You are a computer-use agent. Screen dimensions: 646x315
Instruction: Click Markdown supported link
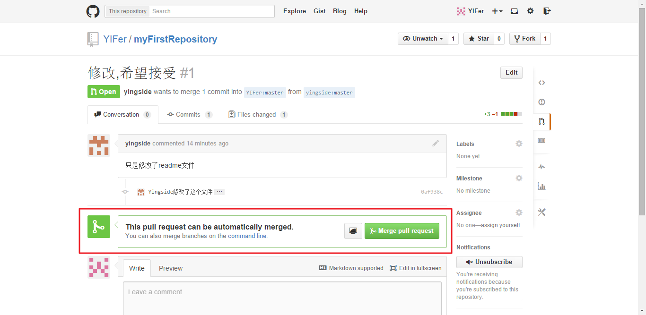coord(351,268)
